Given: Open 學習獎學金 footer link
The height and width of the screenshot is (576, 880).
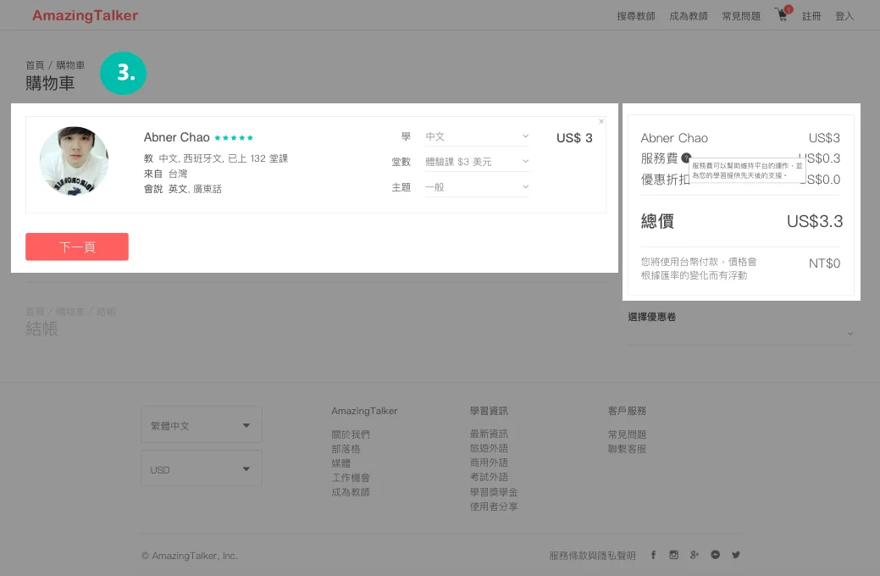Looking at the screenshot, I should coord(494,492).
